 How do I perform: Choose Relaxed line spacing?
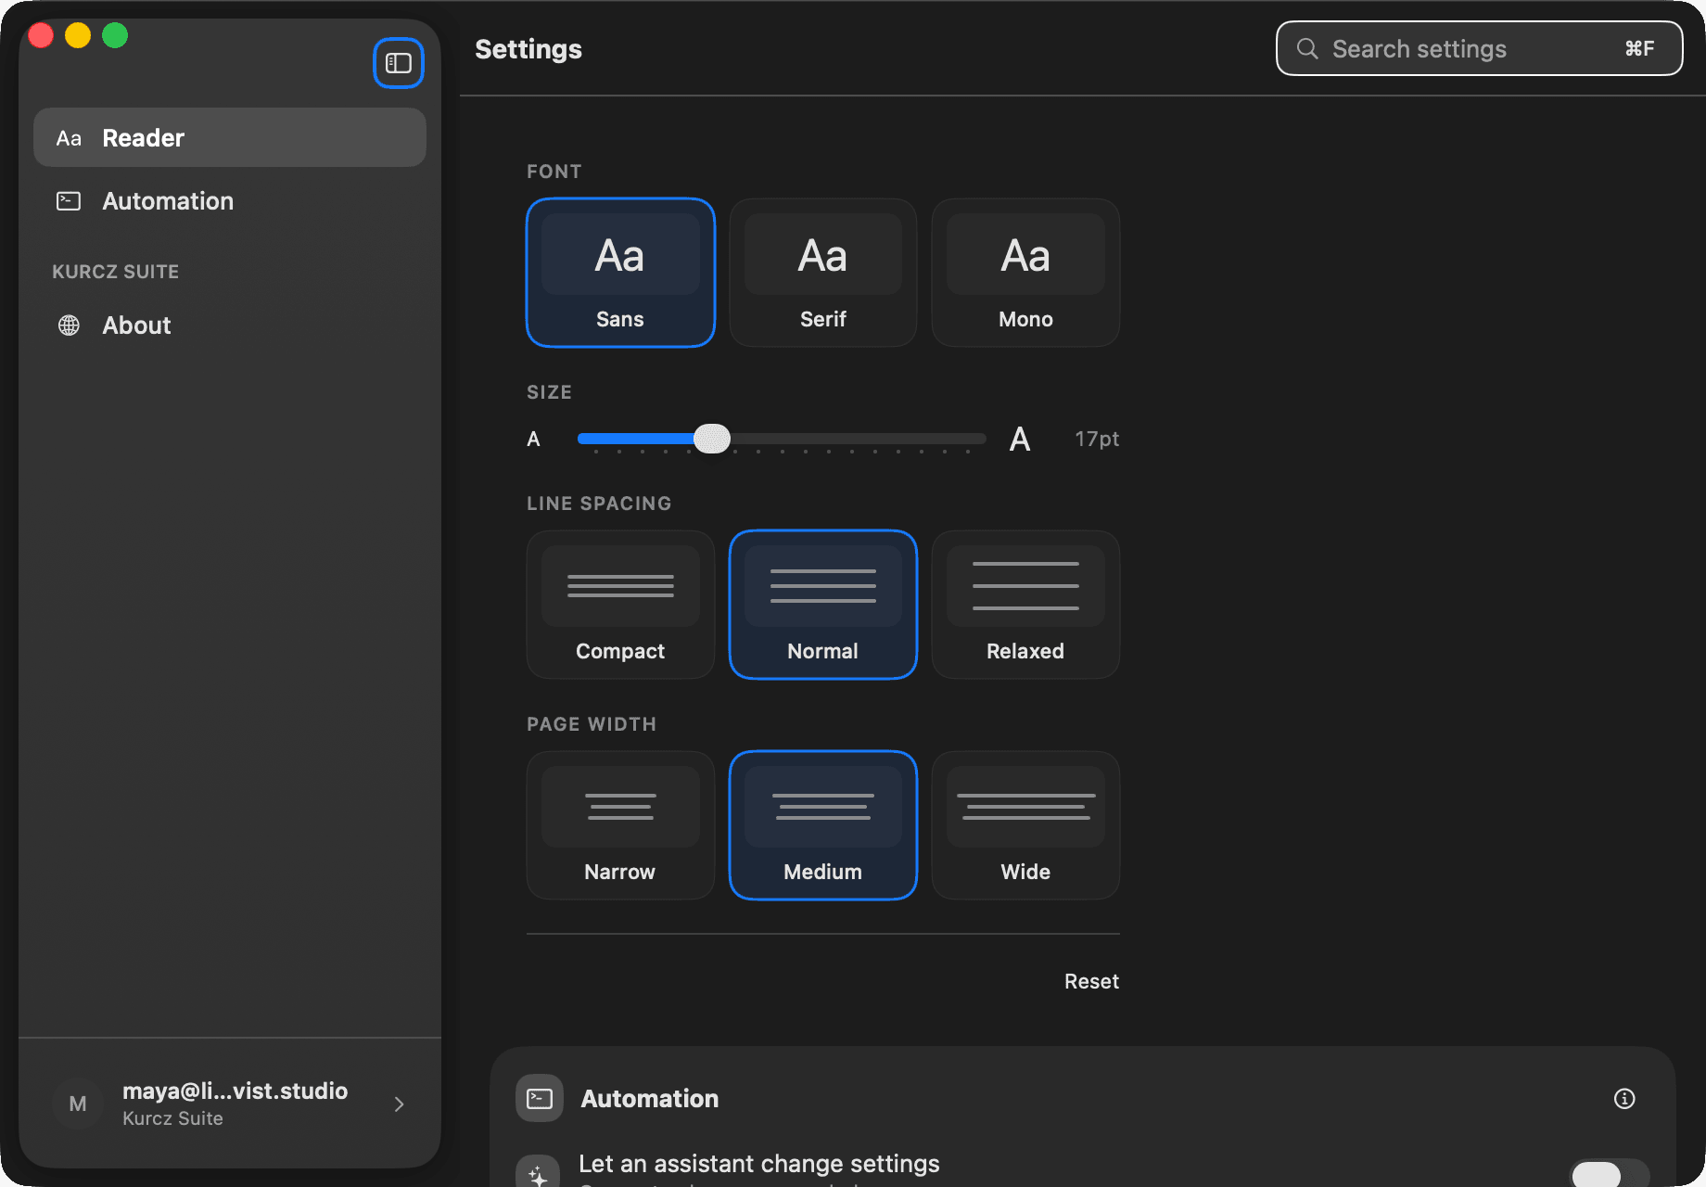1025,605
